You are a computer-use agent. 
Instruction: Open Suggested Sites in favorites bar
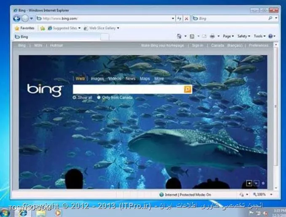coord(64,28)
